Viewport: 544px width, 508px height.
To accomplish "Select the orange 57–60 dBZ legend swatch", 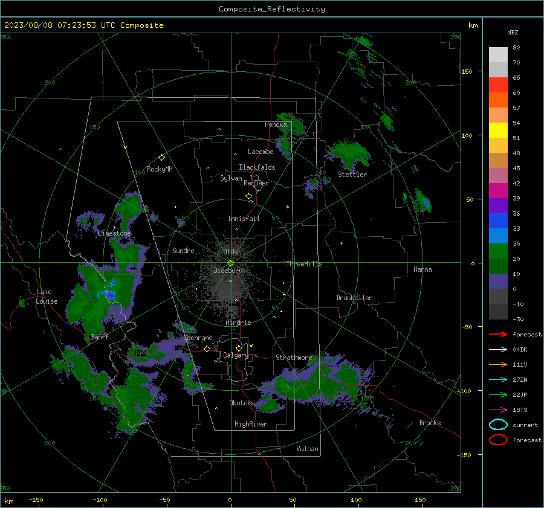I will point(498,100).
